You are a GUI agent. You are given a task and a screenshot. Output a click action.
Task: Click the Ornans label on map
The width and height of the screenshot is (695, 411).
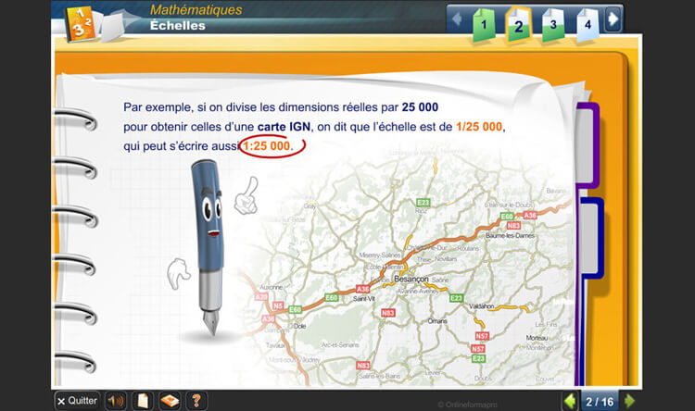(437, 321)
